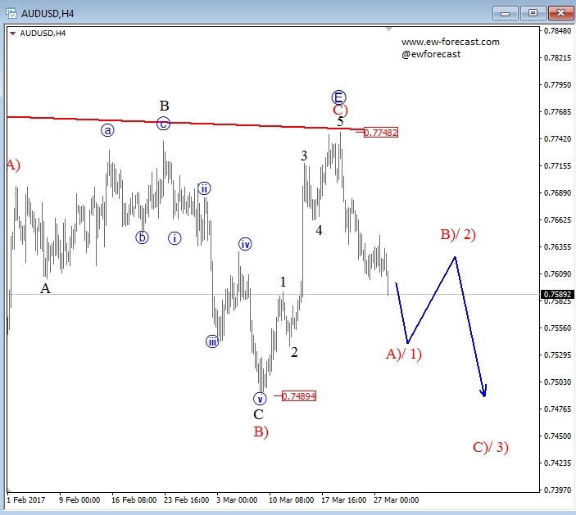Click the www.ew-forecast.com text label
Image resolution: width=576 pixels, height=515 pixels.
tap(451, 42)
